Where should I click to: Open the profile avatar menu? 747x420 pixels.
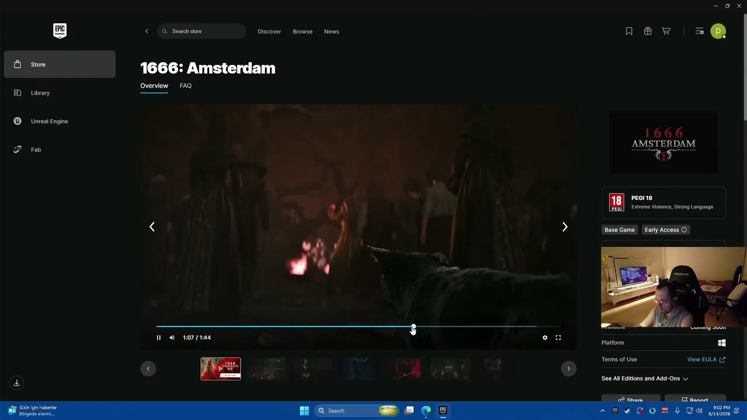718,32
